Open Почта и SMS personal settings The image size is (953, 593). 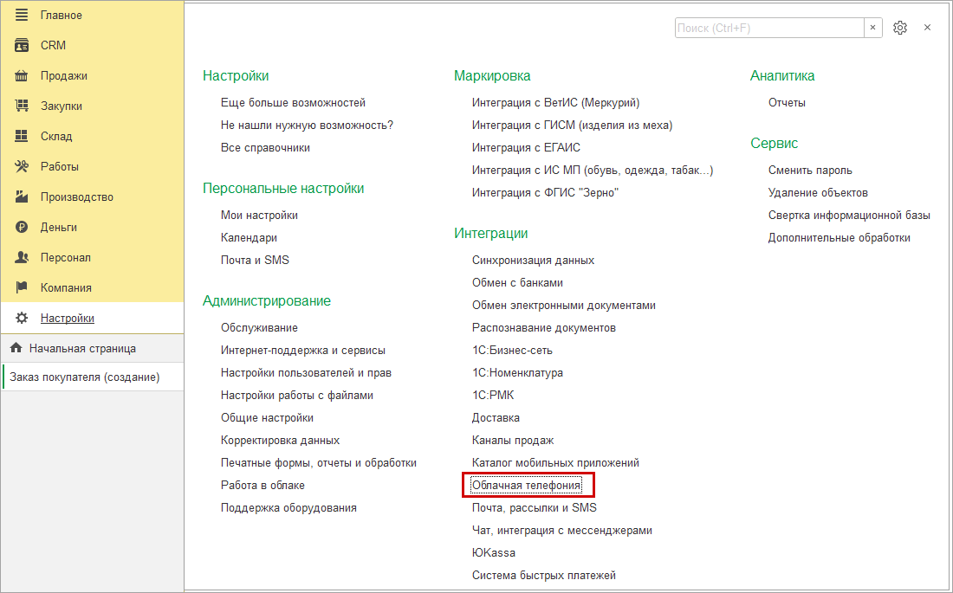tap(255, 260)
